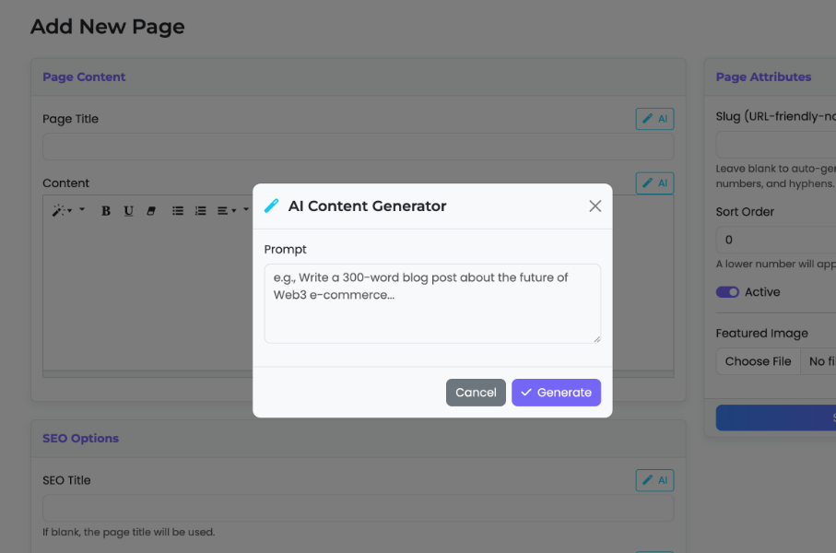The height and width of the screenshot is (553, 836).
Task: Open the dropdown beside the alignment selector
Action: (x=244, y=210)
